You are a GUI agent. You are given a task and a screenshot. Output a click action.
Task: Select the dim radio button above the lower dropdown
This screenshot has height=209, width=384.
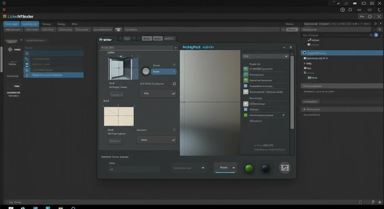tap(174, 130)
